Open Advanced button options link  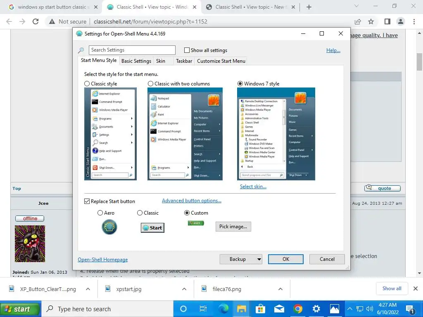tap(192, 201)
